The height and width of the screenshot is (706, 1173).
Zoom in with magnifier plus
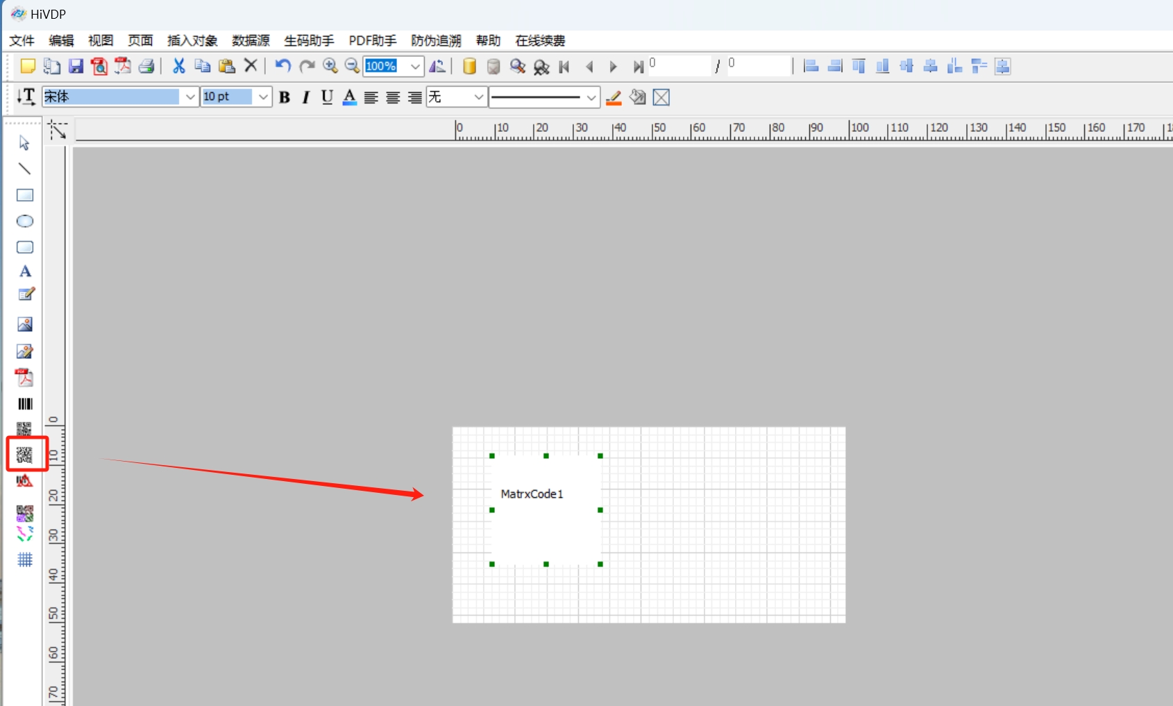point(330,66)
